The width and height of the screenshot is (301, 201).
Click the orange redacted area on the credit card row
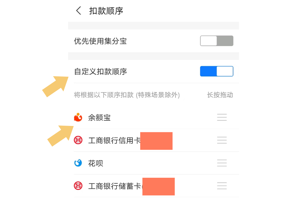[x=156, y=141]
